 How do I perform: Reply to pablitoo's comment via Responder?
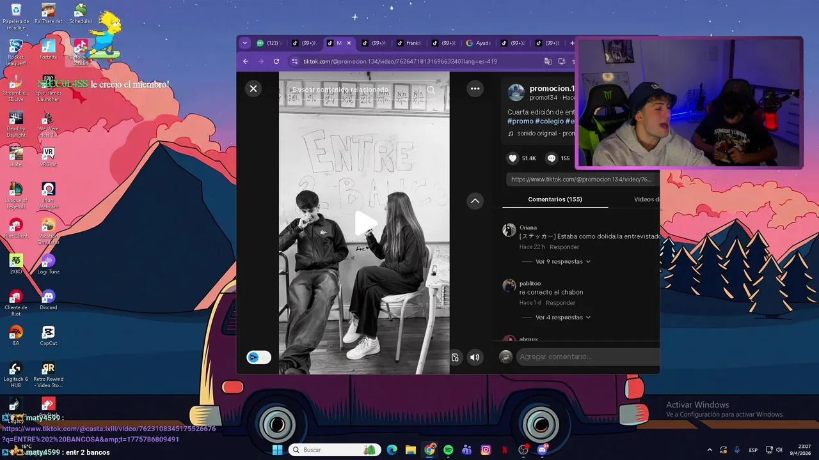pyautogui.click(x=561, y=303)
